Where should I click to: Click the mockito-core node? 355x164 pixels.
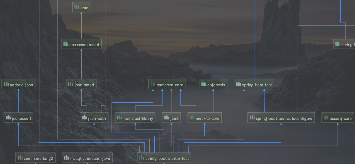[205, 118]
